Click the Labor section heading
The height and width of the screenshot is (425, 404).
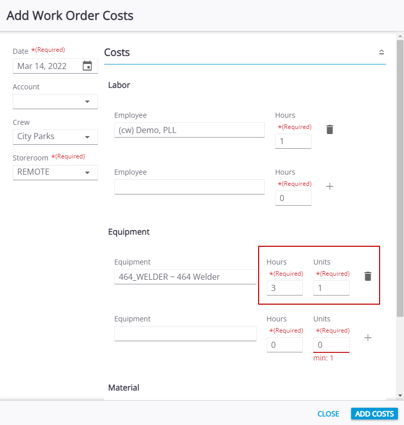coord(119,85)
